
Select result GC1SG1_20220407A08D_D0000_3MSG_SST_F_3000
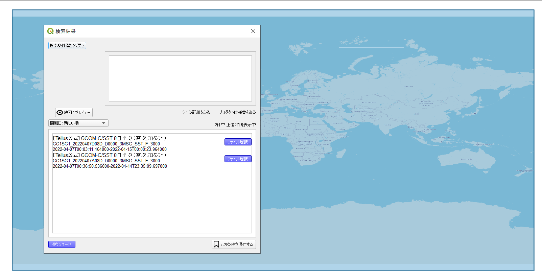click(106, 161)
